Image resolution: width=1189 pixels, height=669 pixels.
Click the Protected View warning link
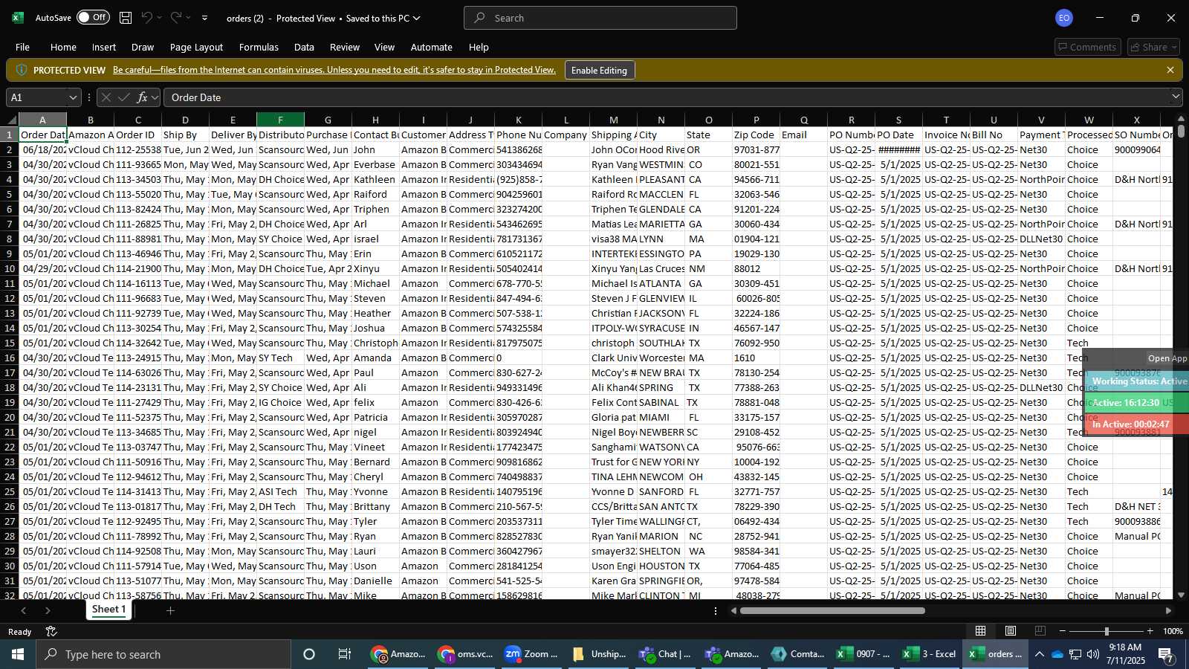click(334, 70)
